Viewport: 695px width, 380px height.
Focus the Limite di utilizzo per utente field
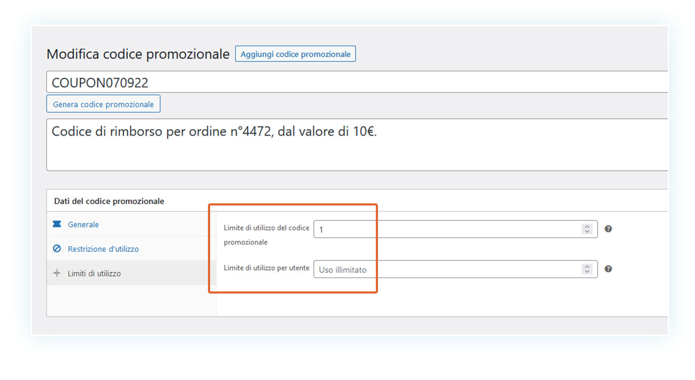tap(455, 269)
